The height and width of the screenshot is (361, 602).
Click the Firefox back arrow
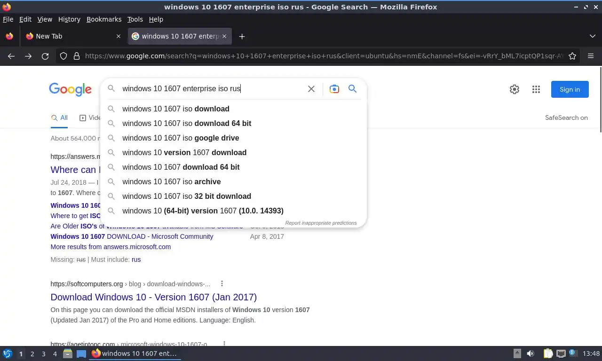pyautogui.click(x=11, y=56)
